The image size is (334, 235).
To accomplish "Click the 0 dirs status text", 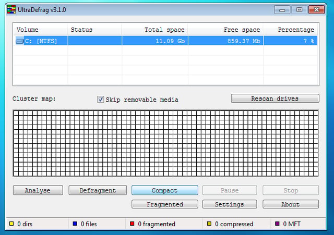I will 25,224.
